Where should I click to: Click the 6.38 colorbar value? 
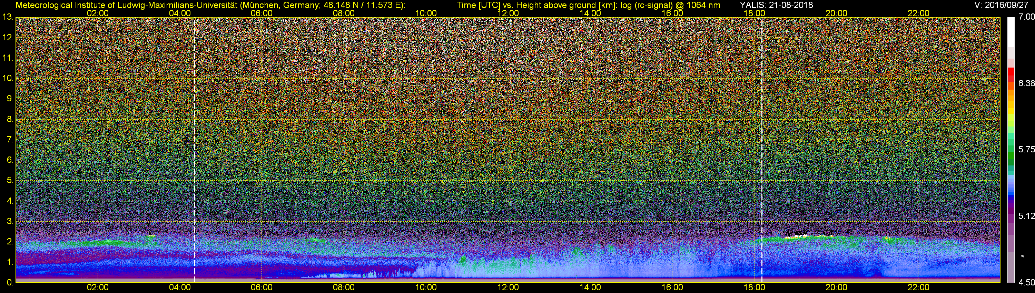tap(1026, 83)
